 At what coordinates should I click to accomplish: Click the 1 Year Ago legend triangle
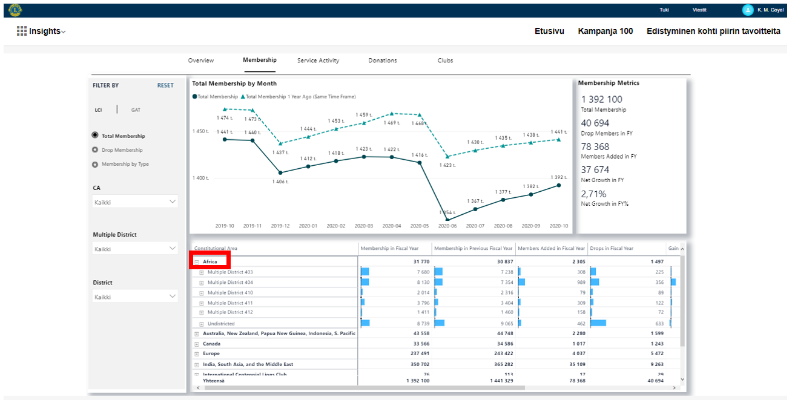[x=243, y=97]
